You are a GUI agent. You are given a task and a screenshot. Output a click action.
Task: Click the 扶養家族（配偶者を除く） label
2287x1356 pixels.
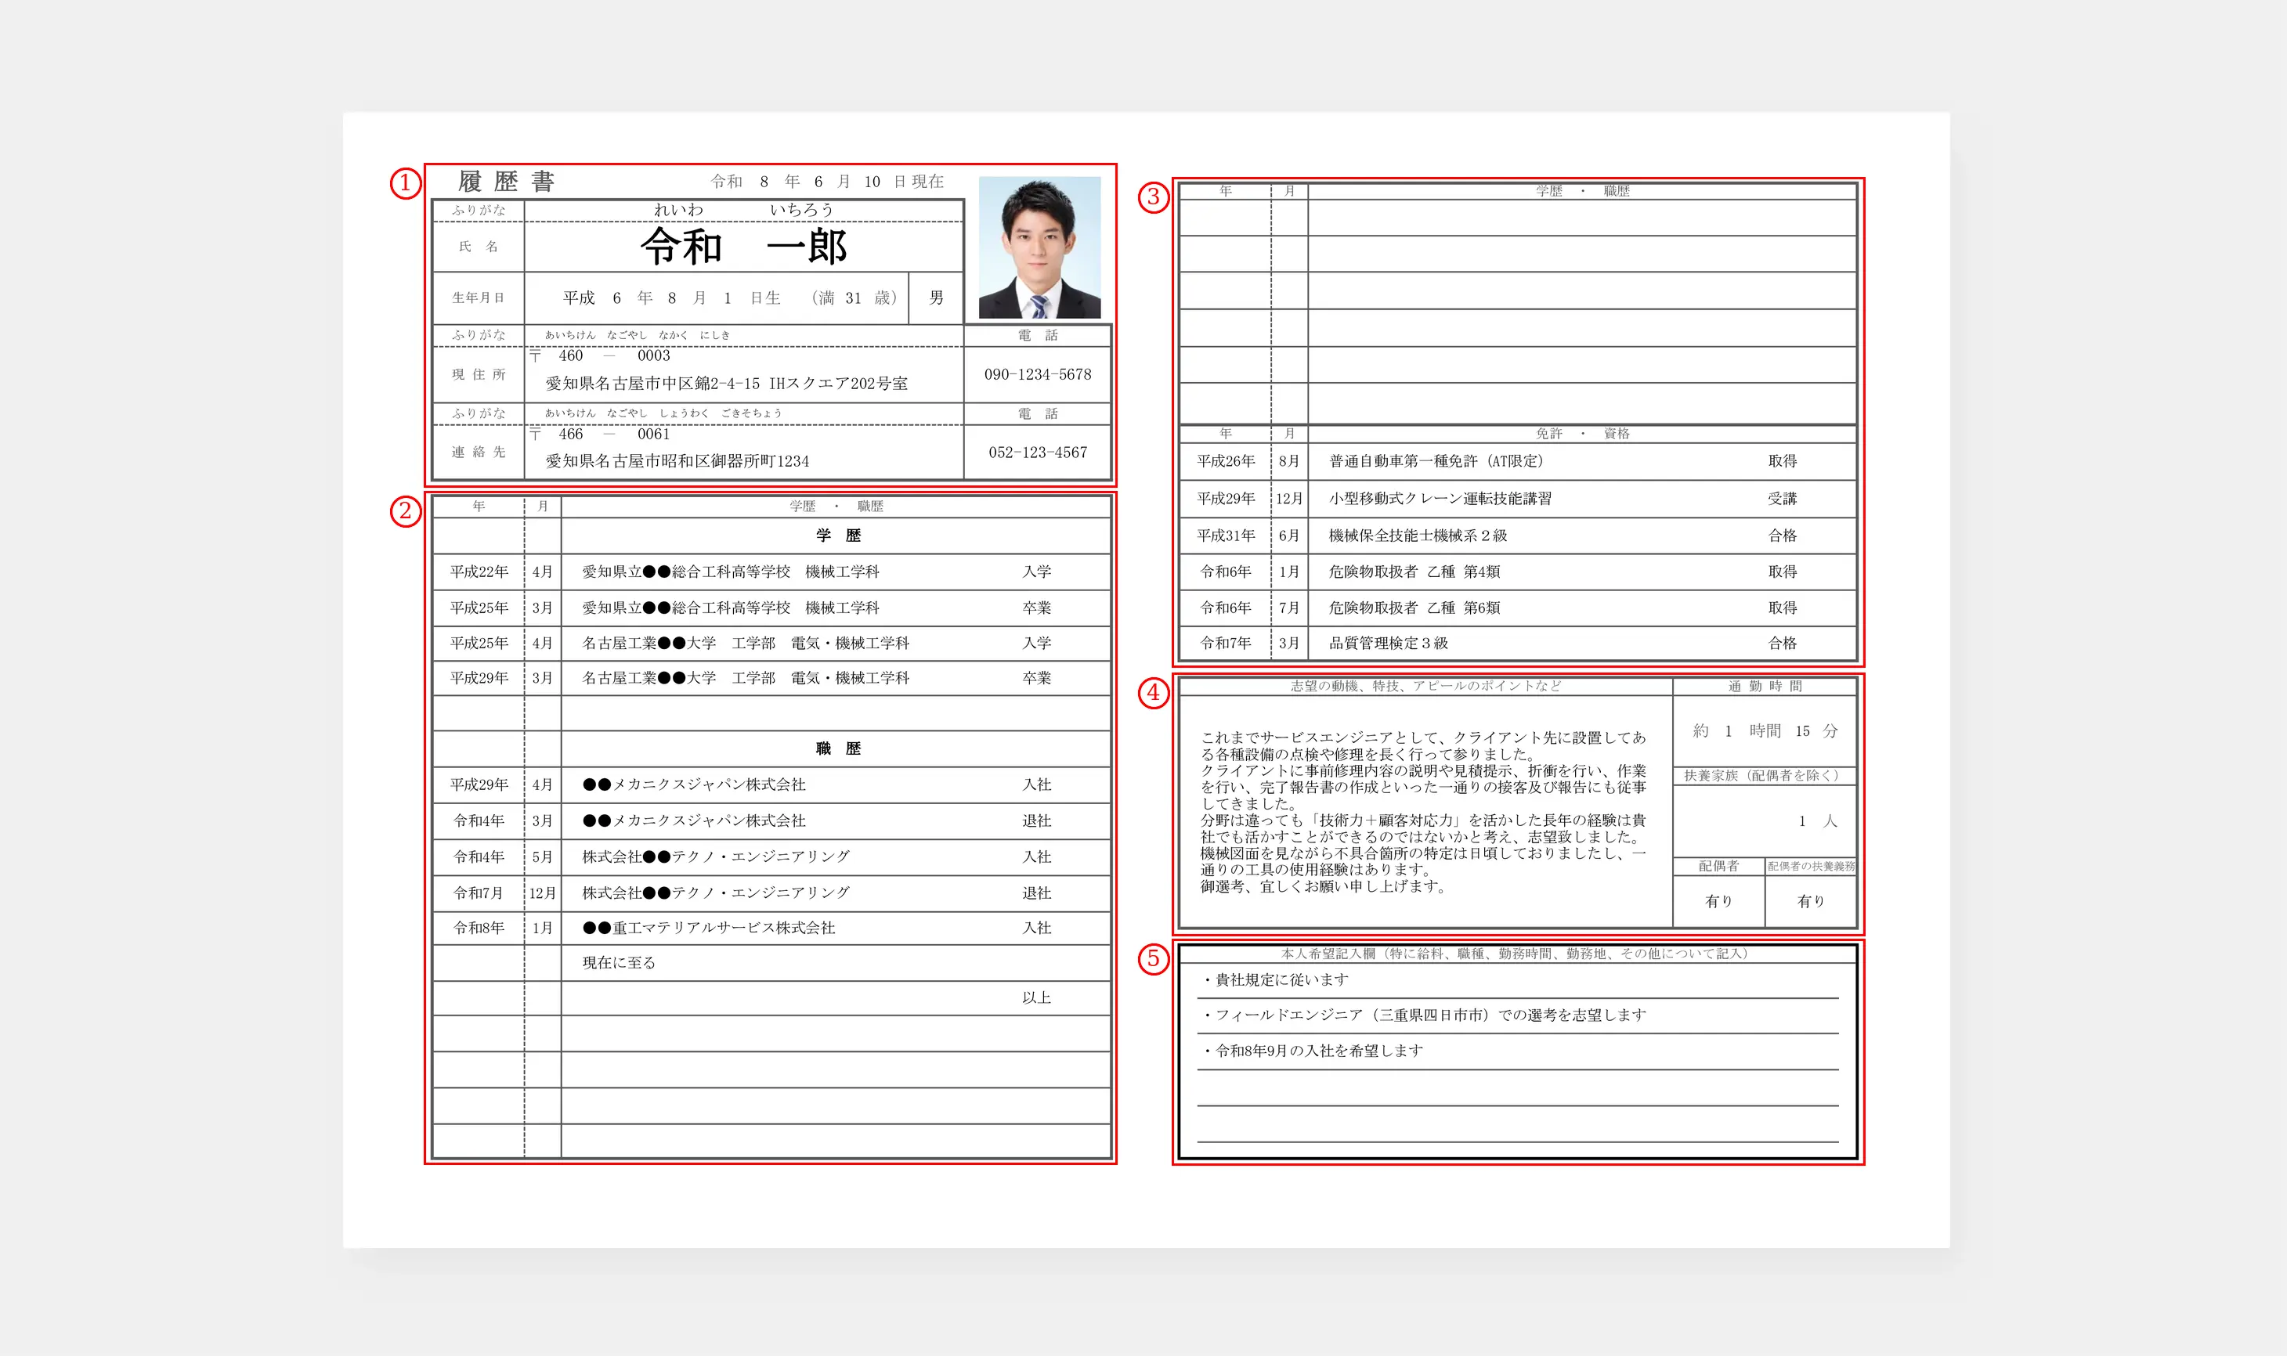pos(1764,776)
